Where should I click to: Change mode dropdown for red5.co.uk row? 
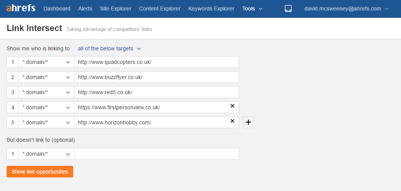click(46, 92)
